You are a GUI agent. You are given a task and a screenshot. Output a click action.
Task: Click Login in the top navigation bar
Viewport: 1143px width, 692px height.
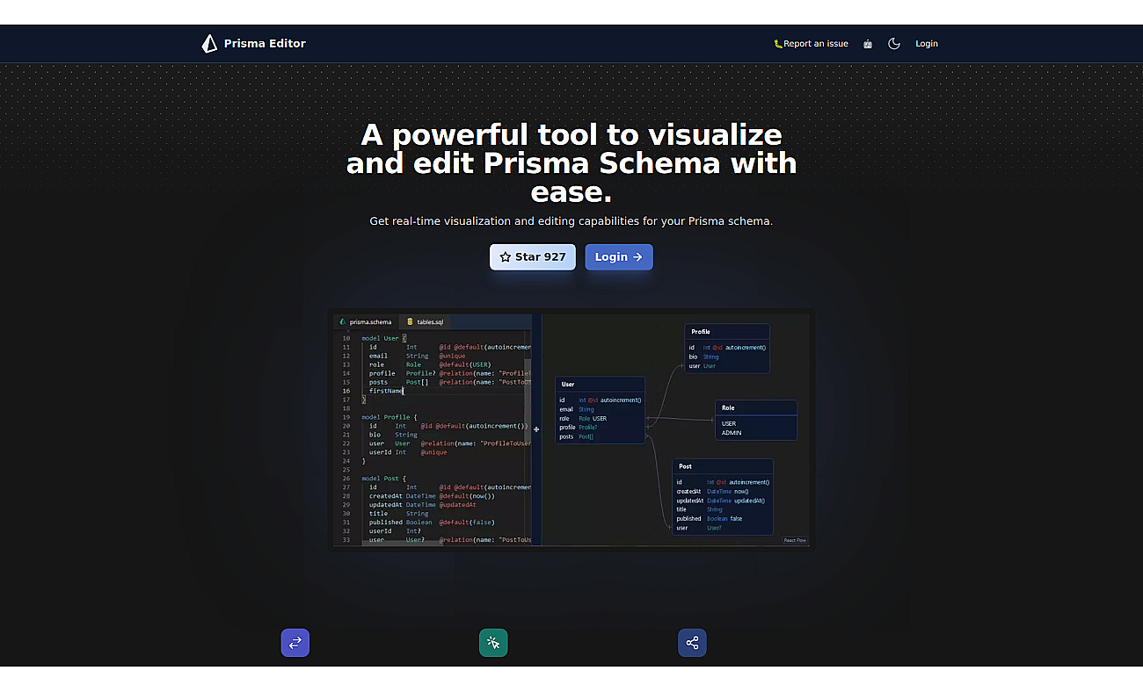point(927,44)
